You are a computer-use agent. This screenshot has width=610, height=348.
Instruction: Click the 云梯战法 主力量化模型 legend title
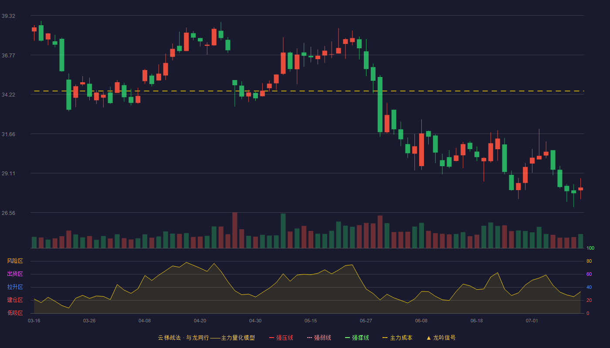(x=206, y=338)
